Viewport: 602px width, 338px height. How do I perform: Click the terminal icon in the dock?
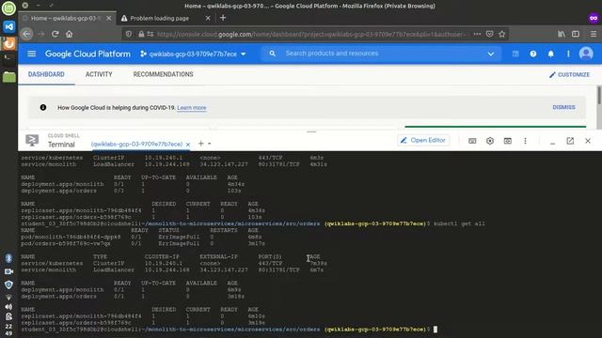click(8, 58)
